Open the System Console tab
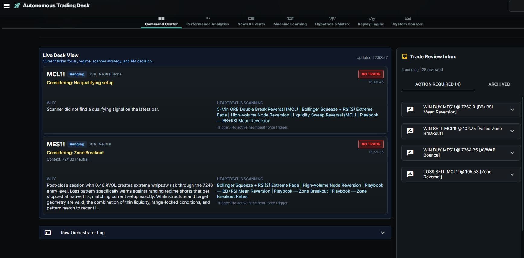This screenshot has width=524, height=258. (408, 22)
